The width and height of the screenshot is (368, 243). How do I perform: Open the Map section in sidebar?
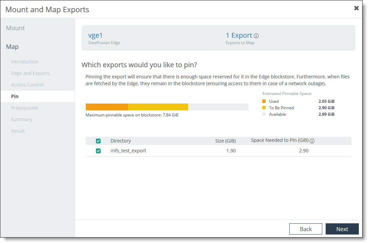click(x=13, y=47)
